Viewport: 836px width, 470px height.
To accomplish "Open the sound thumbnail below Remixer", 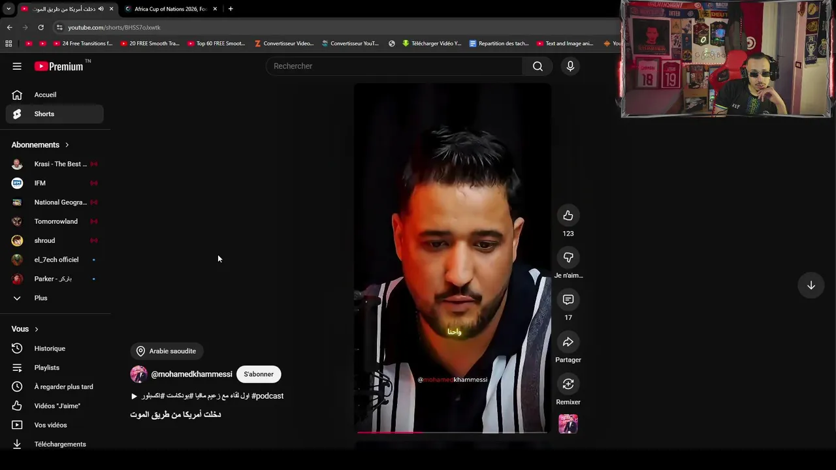I will 568,424.
